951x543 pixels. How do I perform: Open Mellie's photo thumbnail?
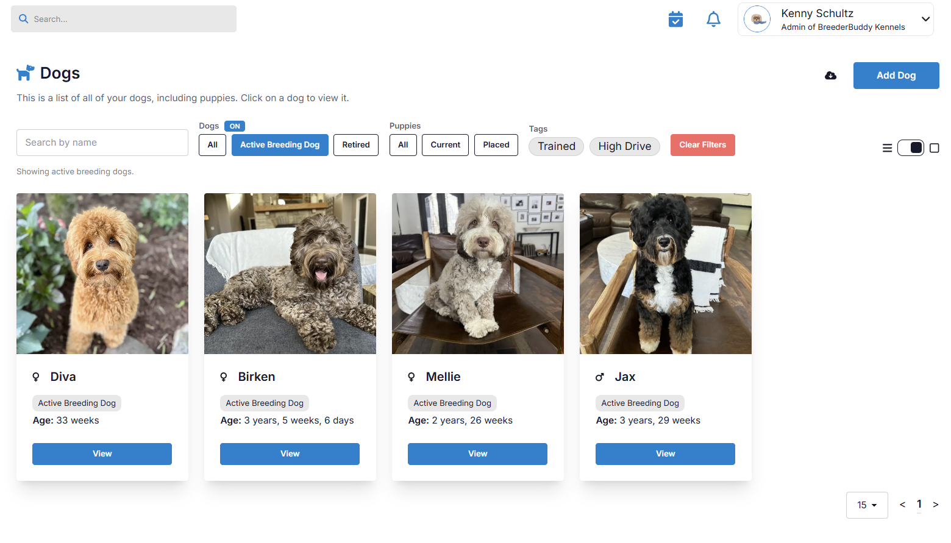pos(478,274)
